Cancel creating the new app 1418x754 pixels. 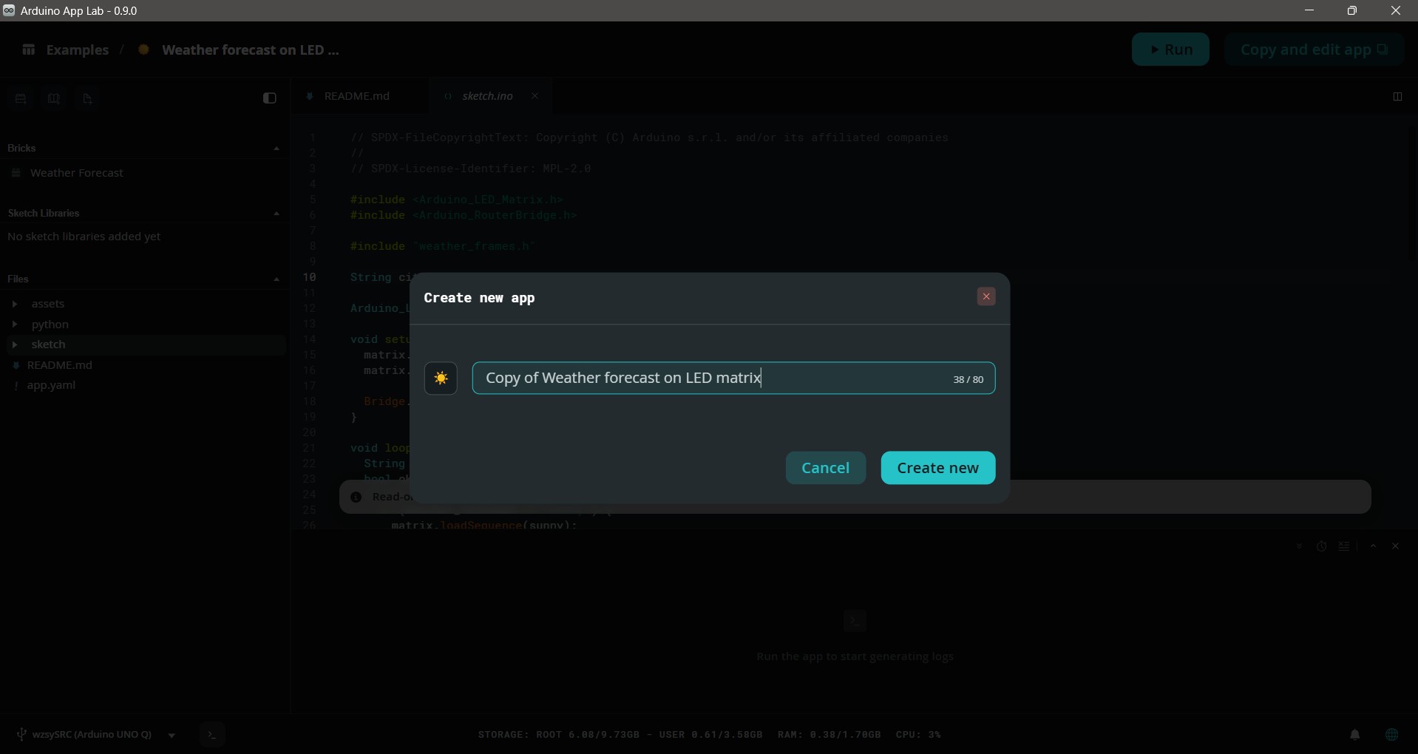click(x=826, y=468)
